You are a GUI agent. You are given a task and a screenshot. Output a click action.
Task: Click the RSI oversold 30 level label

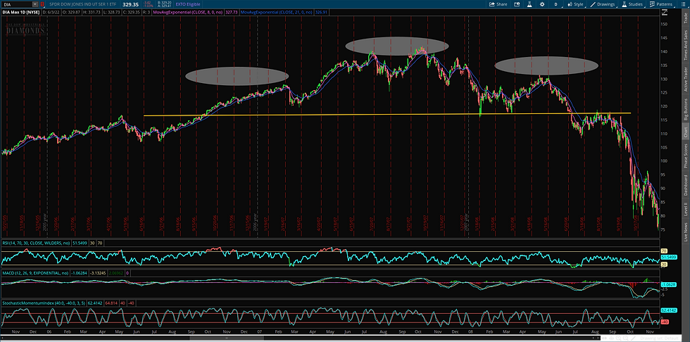pos(664,264)
